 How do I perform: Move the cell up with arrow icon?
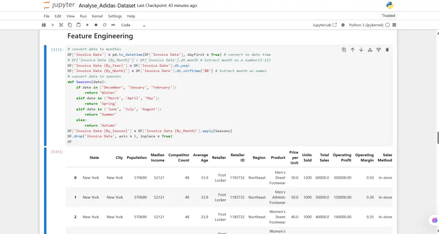[353, 50]
